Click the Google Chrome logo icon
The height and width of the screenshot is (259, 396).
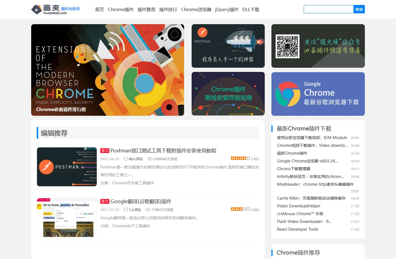pyautogui.click(x=288, y=94)
